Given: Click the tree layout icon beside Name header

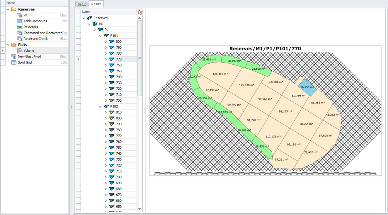Looking at the screenshot, I should click(140, 12).
